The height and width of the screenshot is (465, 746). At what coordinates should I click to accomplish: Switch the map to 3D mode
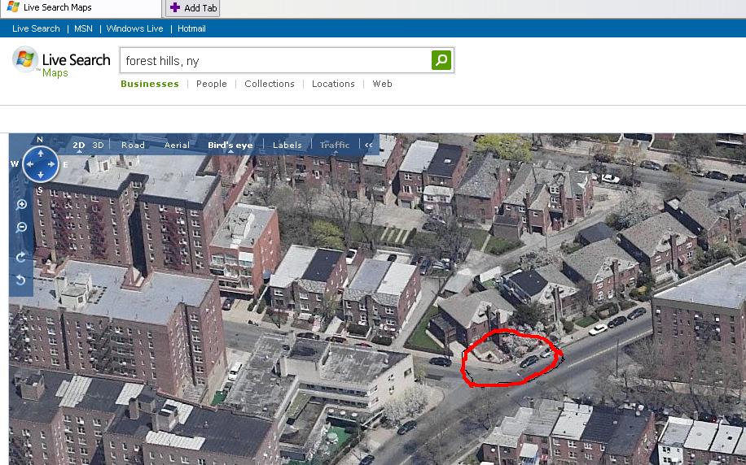[98, 146]
